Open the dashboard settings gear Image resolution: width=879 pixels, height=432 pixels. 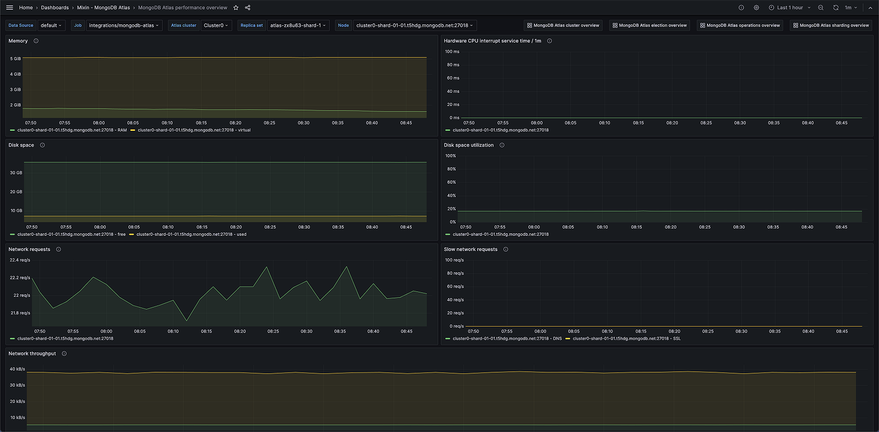tap(756, 8)
